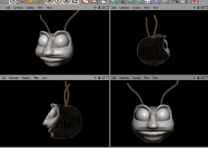Click pan-view icon of top-left viewport

(x=95, y=7)
